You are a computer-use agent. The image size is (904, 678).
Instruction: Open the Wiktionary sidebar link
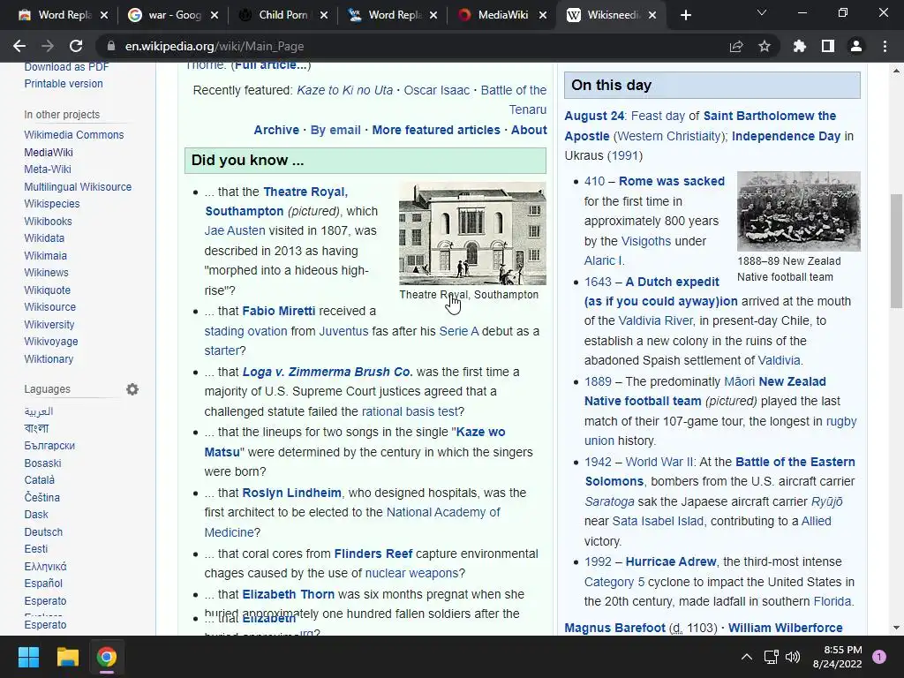[x=49, y=358]
